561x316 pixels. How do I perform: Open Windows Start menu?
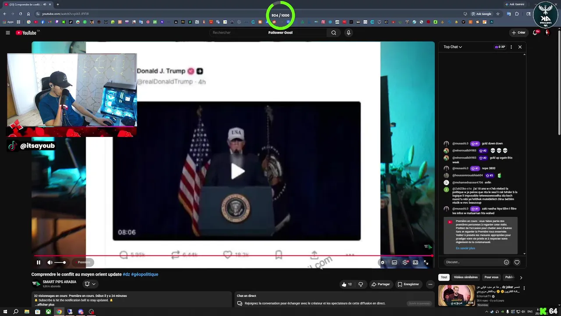pyautogui.click(x=5, y=312)
